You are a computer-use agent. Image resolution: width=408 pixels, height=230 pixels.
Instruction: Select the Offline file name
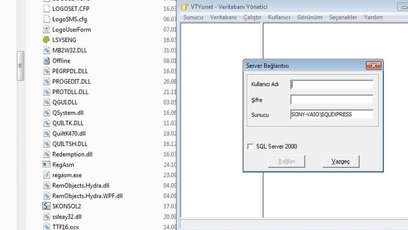coord(61,61)
